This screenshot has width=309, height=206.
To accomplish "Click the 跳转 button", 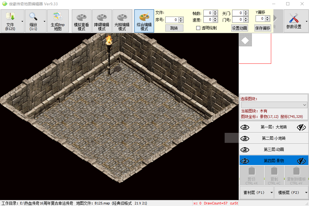I will pos(174,28).
